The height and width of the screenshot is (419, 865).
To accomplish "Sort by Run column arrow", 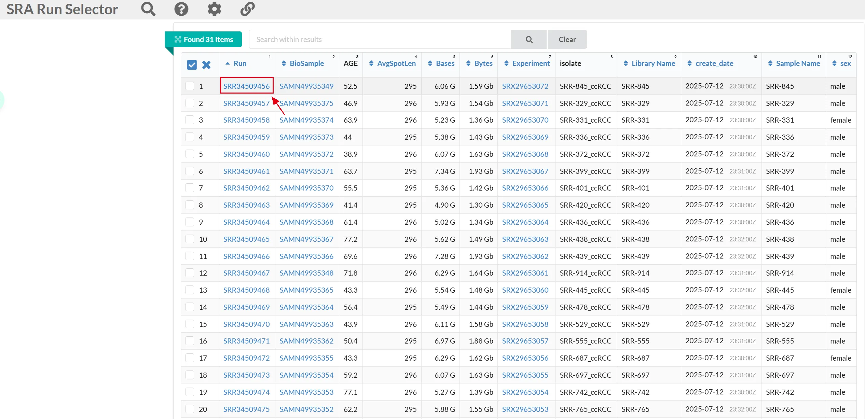I will (x=228, y=64).
